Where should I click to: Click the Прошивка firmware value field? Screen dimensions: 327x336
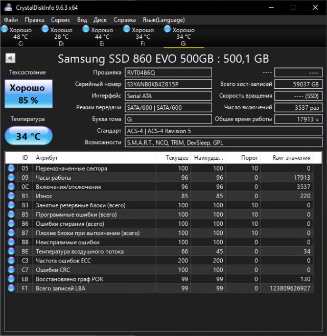pyautogui.click(x=168, y=73)
